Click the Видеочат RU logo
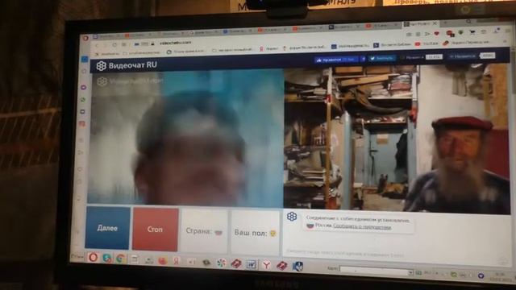 click(x=127, y=65)
